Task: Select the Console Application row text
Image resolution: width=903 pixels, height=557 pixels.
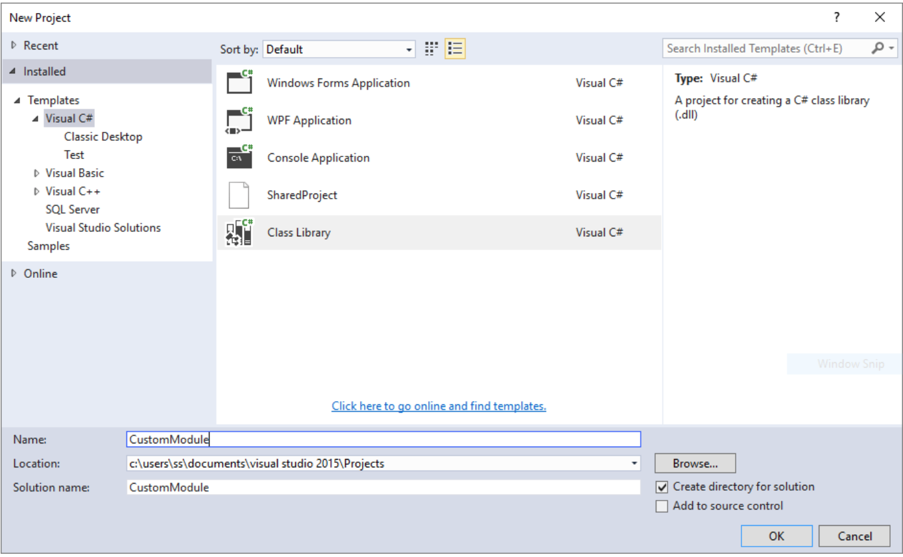Action: [x=319, y=158]
